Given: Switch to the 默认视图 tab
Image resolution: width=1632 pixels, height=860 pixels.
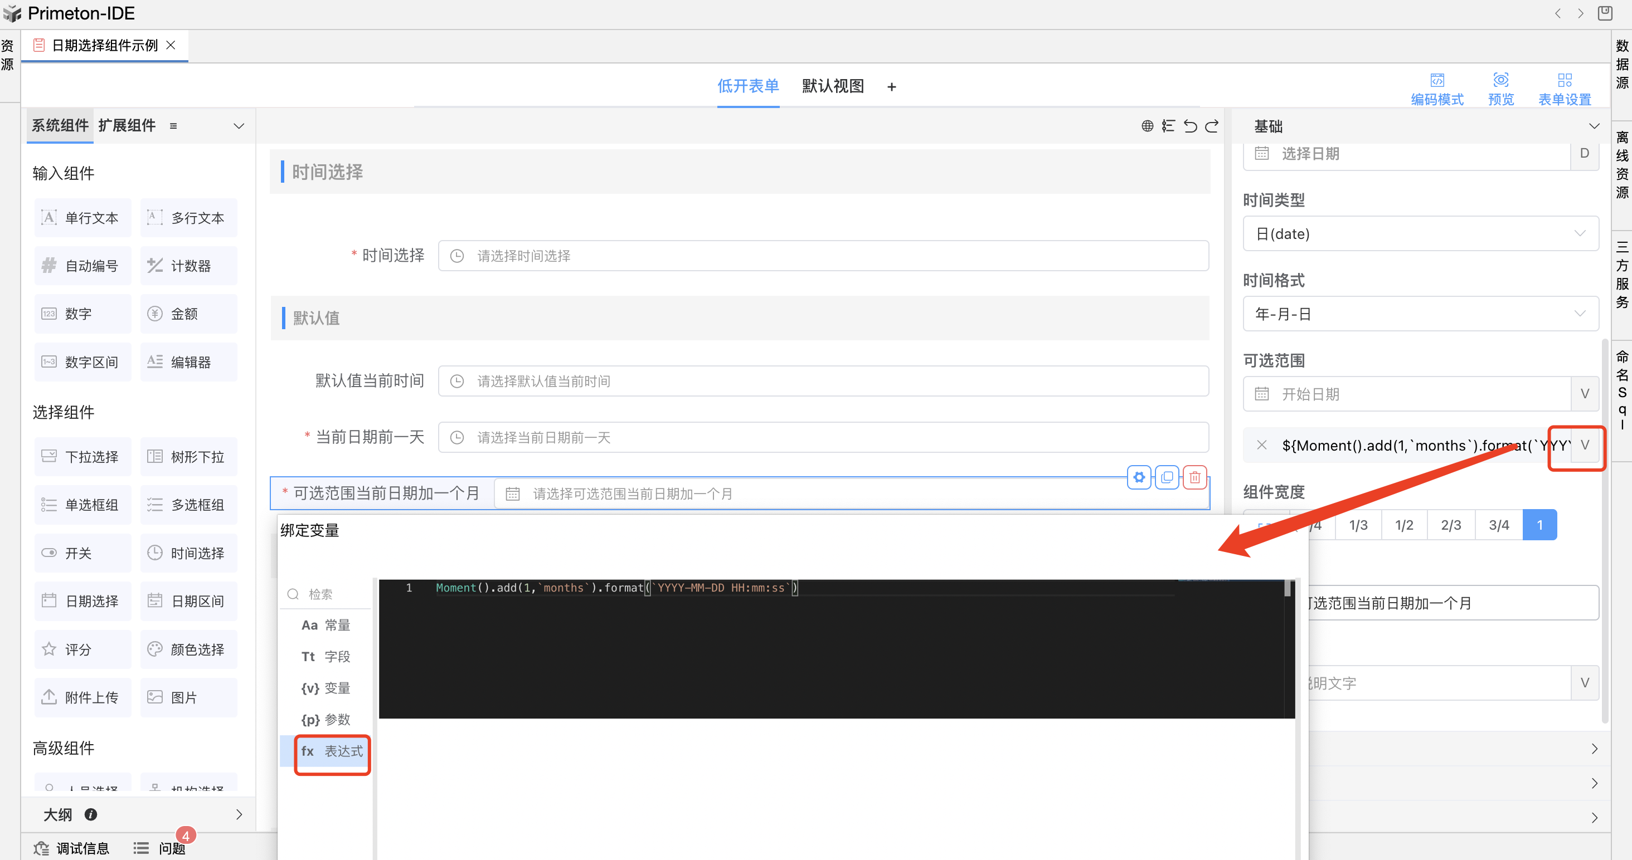Looking at the screenshot, I should click(833, 86).
